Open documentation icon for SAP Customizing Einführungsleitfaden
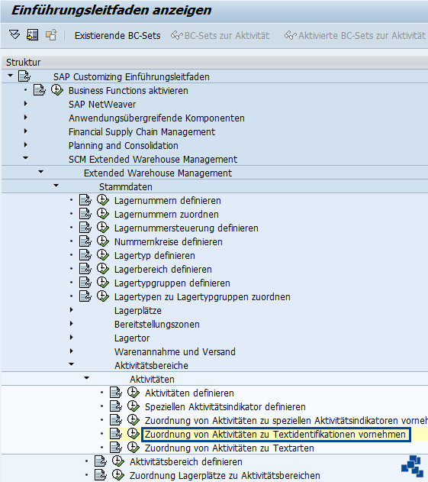 24,76
